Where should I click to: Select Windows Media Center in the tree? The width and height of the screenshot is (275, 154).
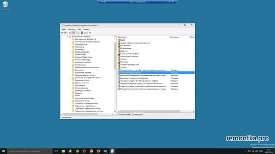pos(84,57)
